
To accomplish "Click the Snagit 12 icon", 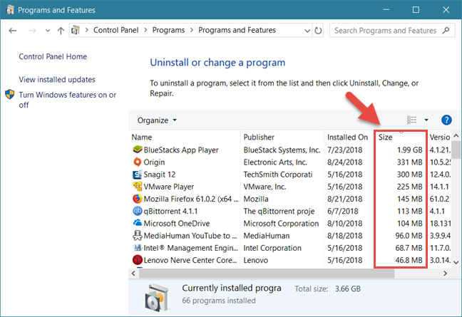I will point(138,175).
